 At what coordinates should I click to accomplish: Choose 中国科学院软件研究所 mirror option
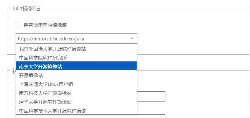[x=43, y=58]
